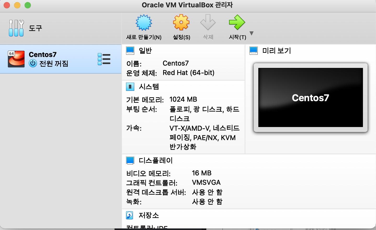Screen dimensions: 376x230
Task: Click the video memory value 16 MB
Action: pos(202,173)
